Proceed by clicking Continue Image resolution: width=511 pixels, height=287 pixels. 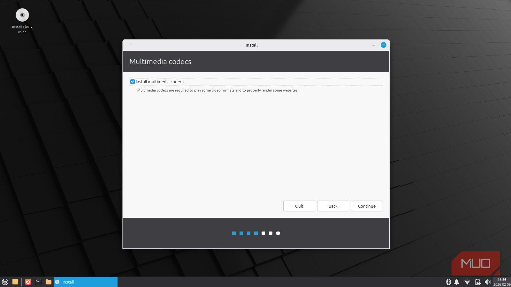tap(367, 206)
